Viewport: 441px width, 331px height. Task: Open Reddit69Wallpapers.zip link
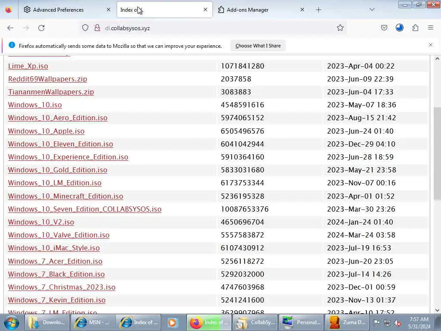(x=47, y=79)
